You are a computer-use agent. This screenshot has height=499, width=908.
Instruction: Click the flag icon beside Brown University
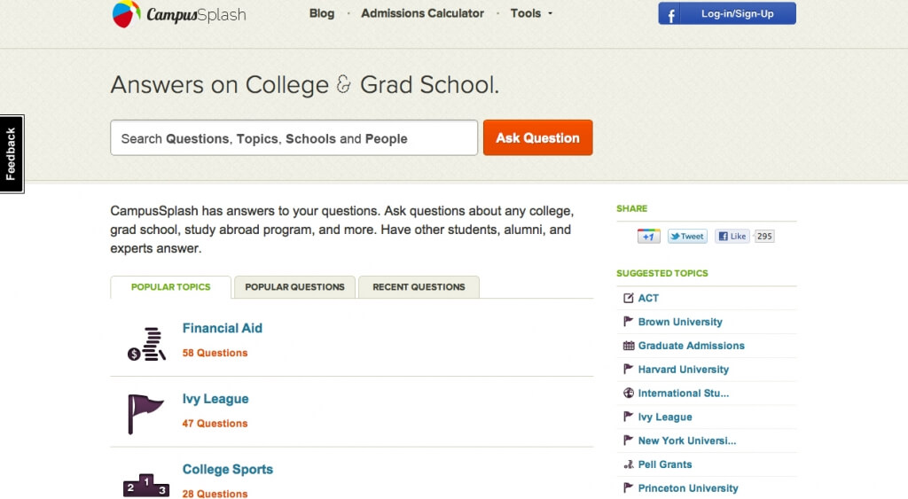pos(629,321)
